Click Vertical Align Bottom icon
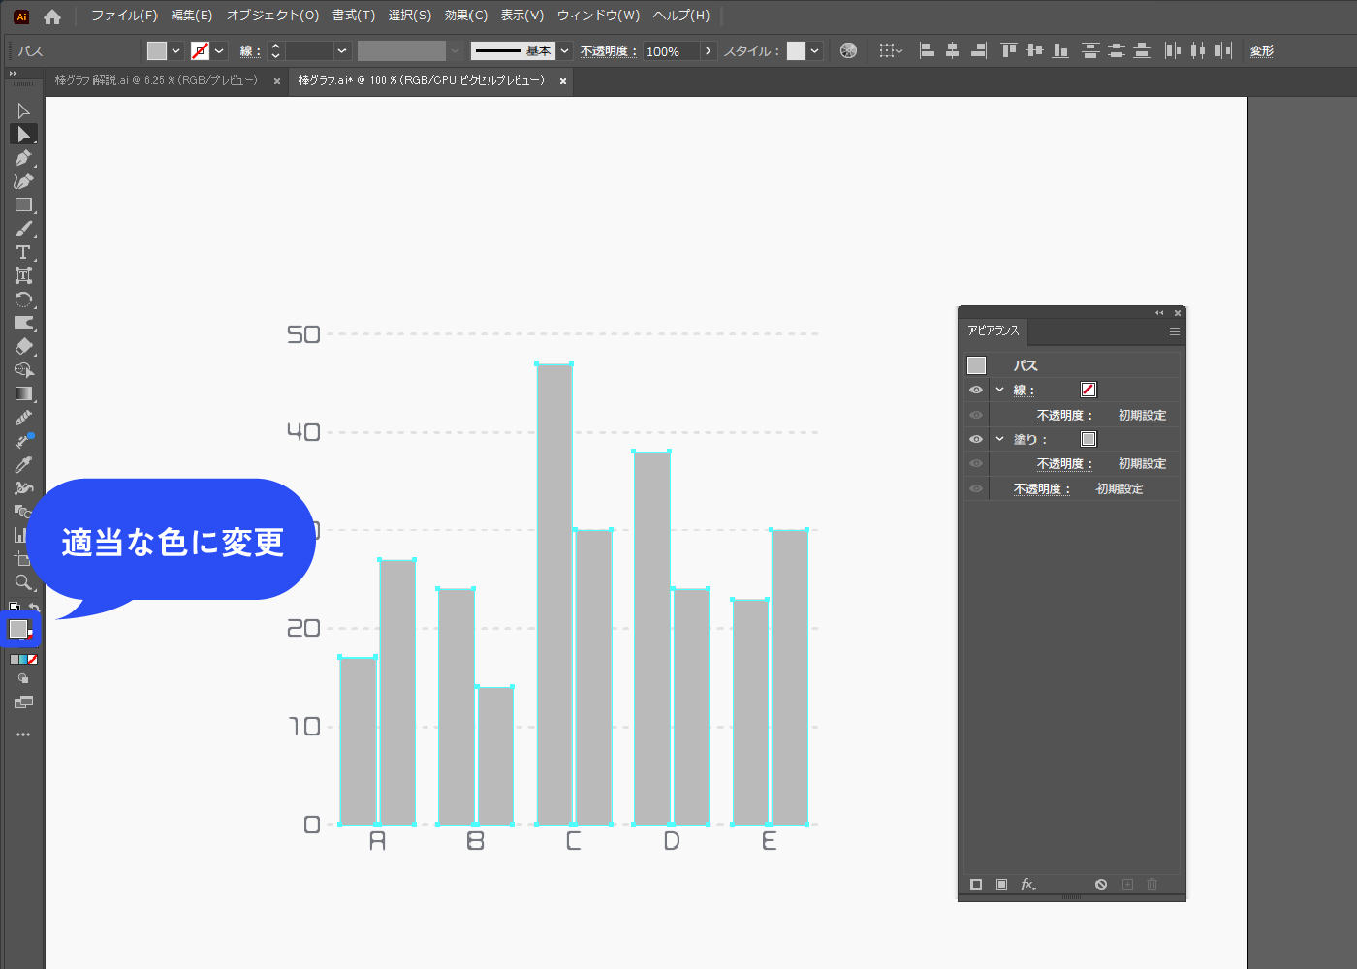 [1060, 50]
